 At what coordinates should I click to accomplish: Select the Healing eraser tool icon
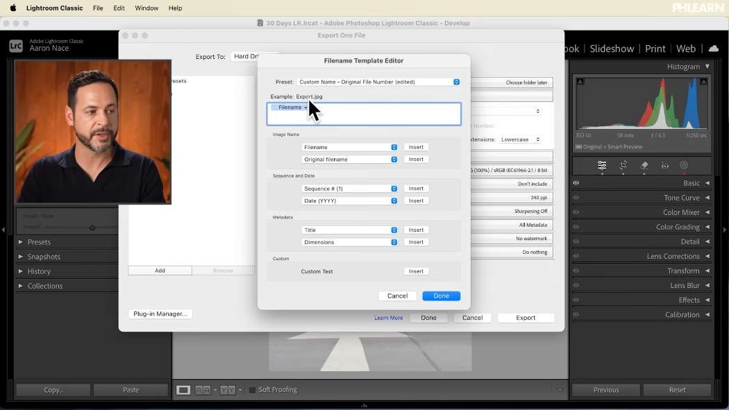point(644,165)
